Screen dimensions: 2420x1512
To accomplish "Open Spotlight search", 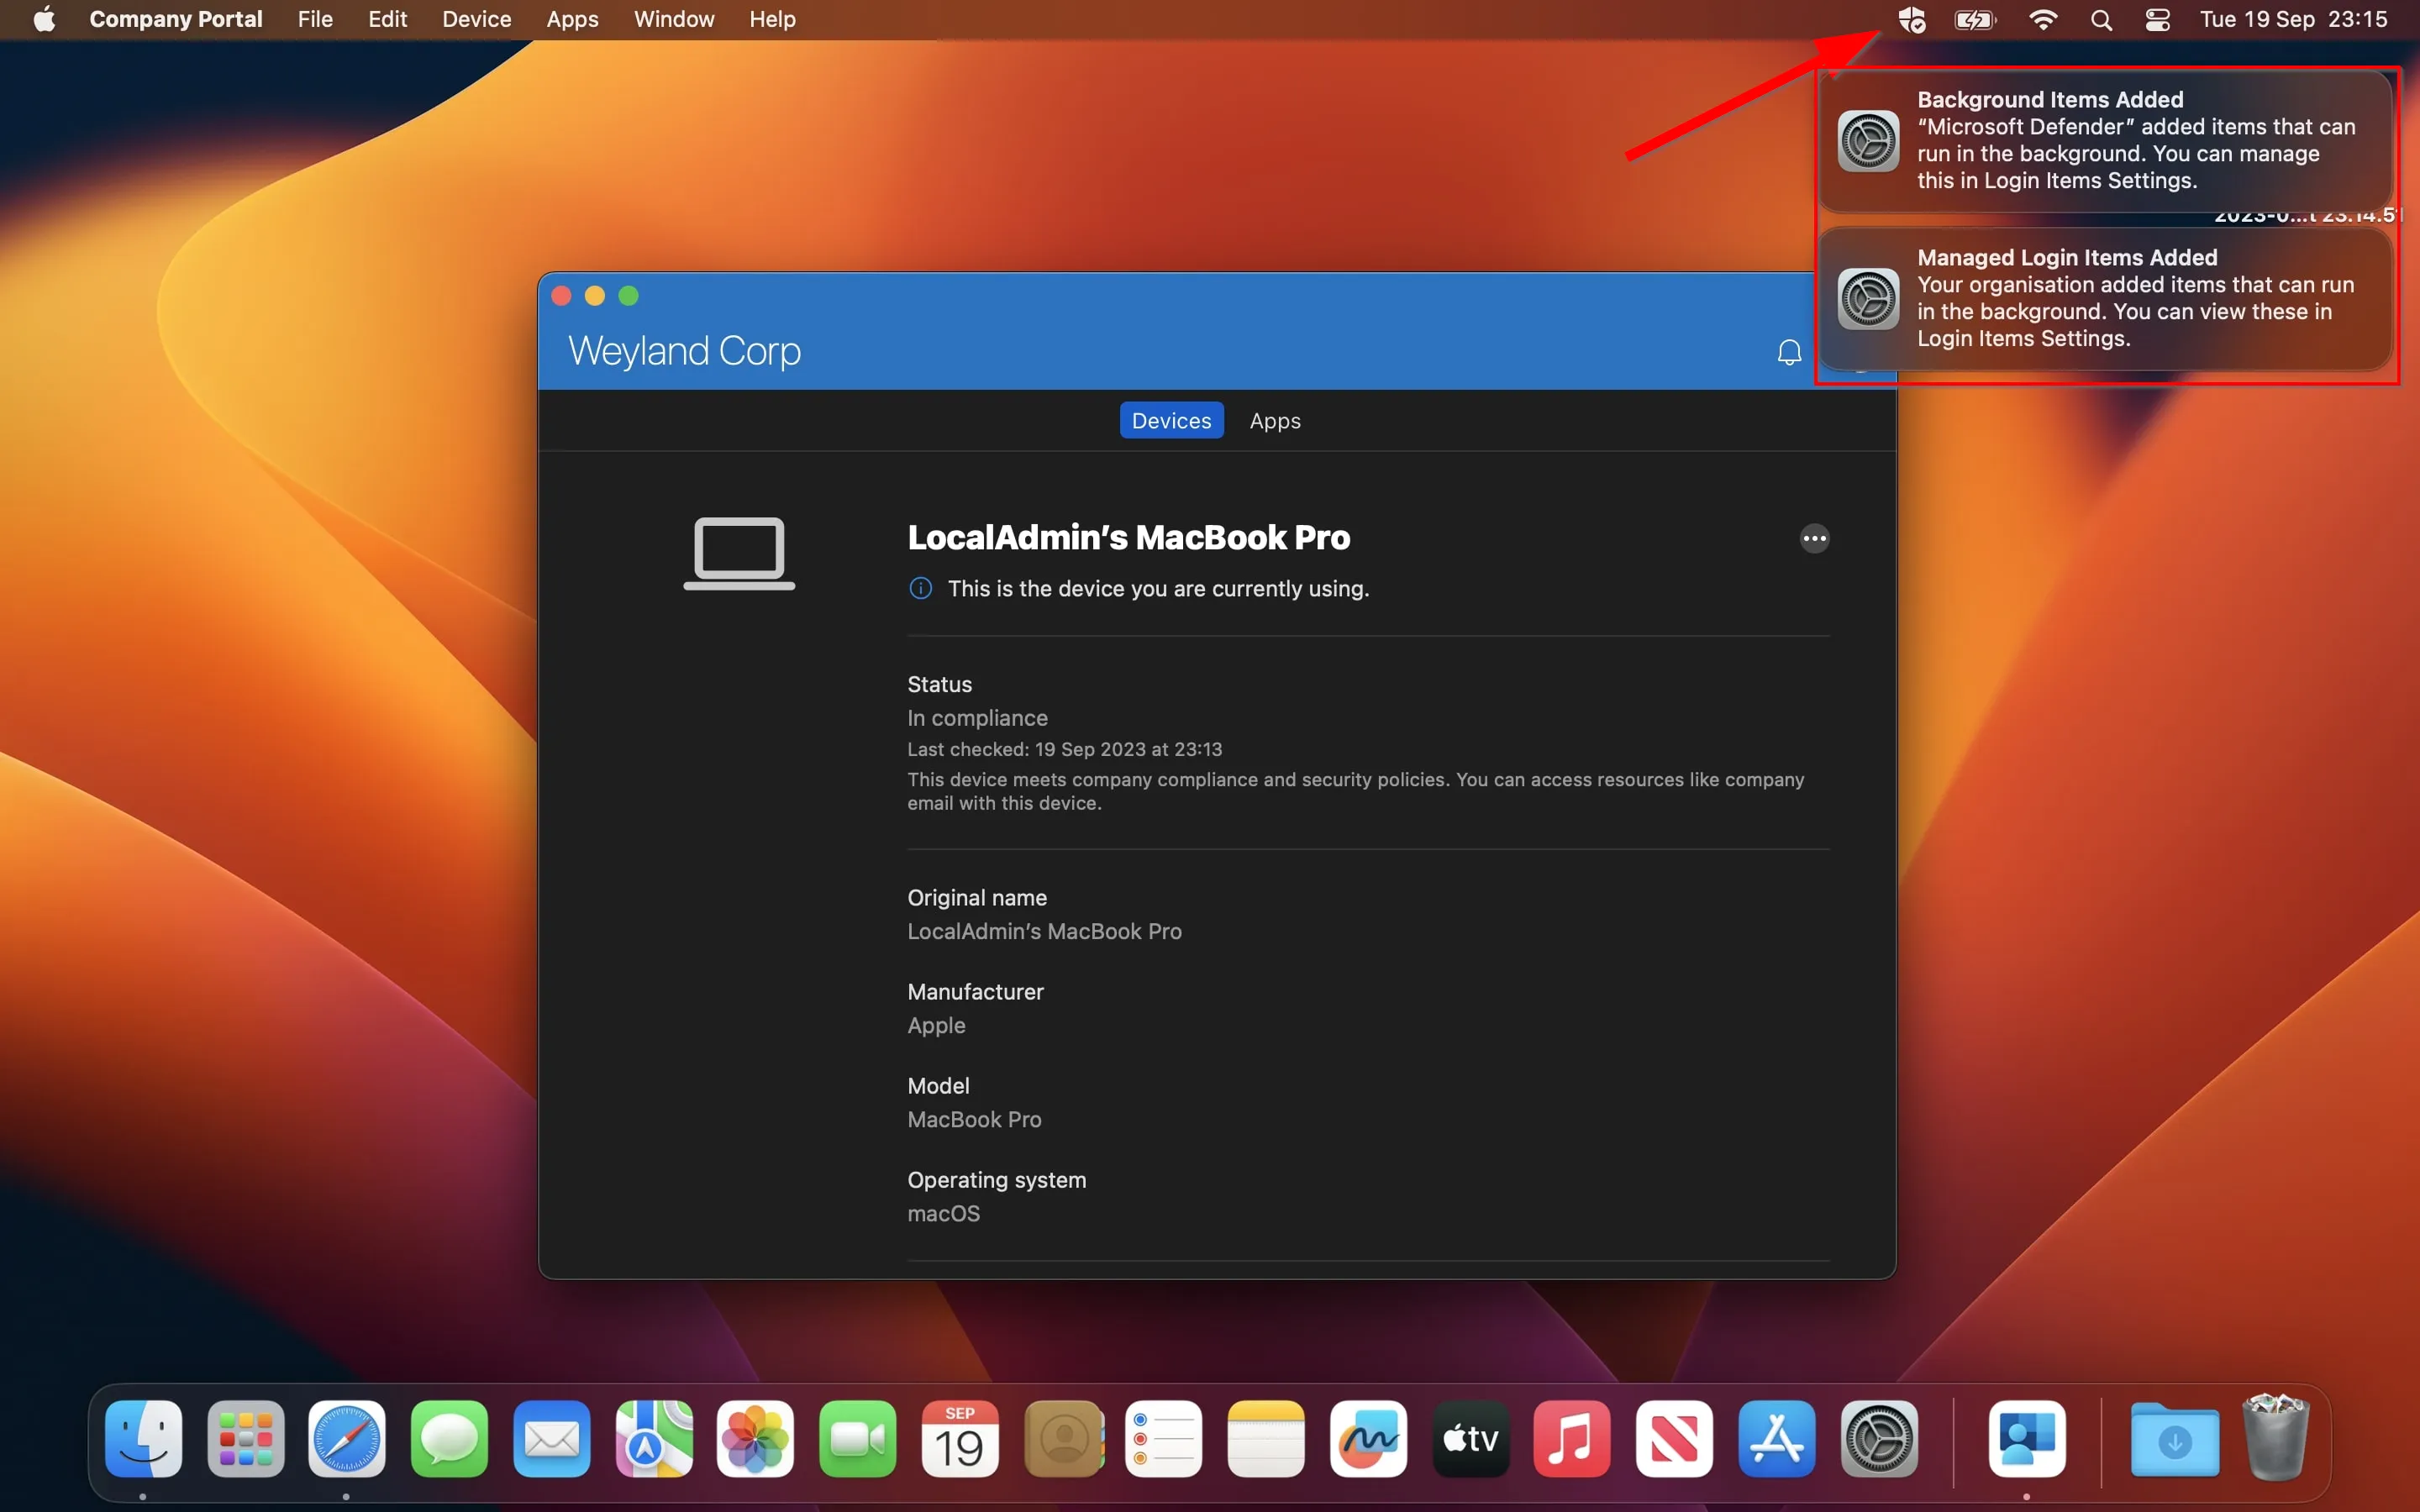I will pos(2101,20).
